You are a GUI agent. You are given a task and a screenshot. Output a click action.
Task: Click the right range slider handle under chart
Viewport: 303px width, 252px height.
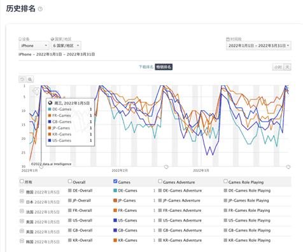pos(288,167)
